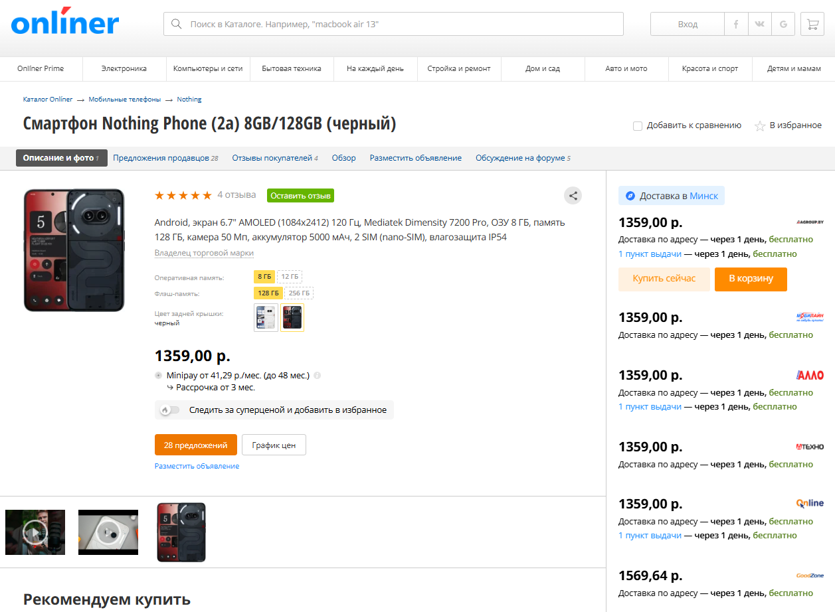Click В корзину button
The height and width of the screenshot is (612, 835).
point(751,279)
